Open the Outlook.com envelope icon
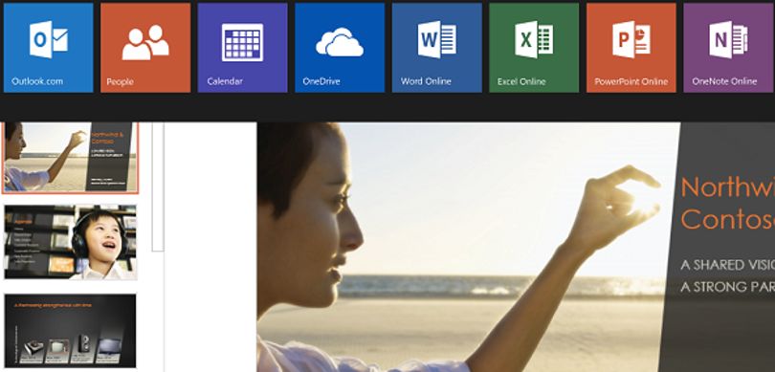The width and height of the screenshot is (775, 372). click(49, 39)
